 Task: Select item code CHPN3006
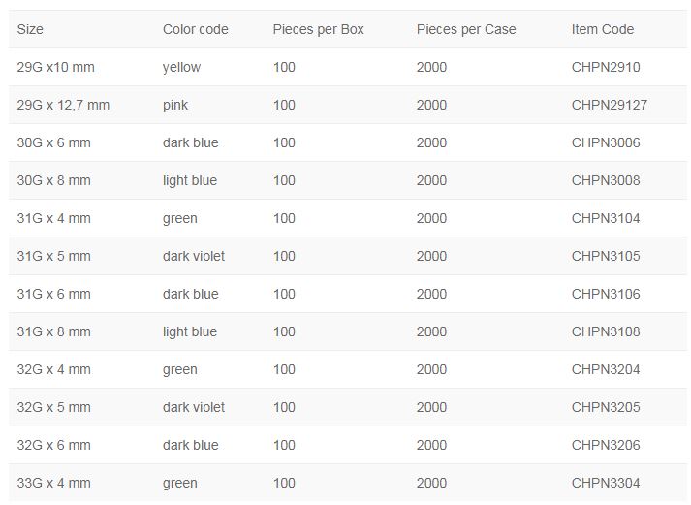pos(606,142)
